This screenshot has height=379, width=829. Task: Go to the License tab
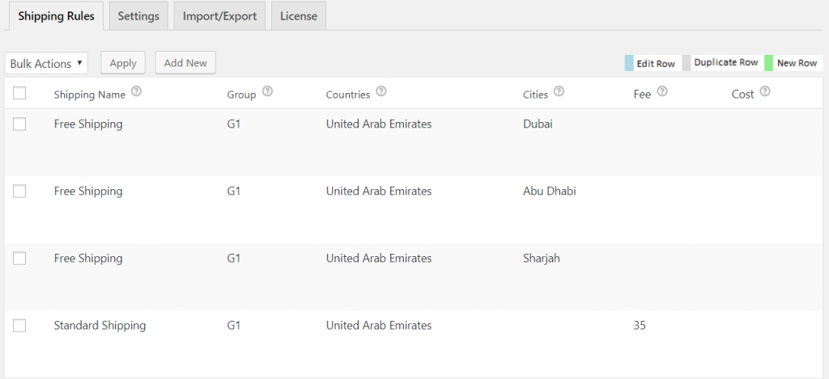[x=299, y=16]
